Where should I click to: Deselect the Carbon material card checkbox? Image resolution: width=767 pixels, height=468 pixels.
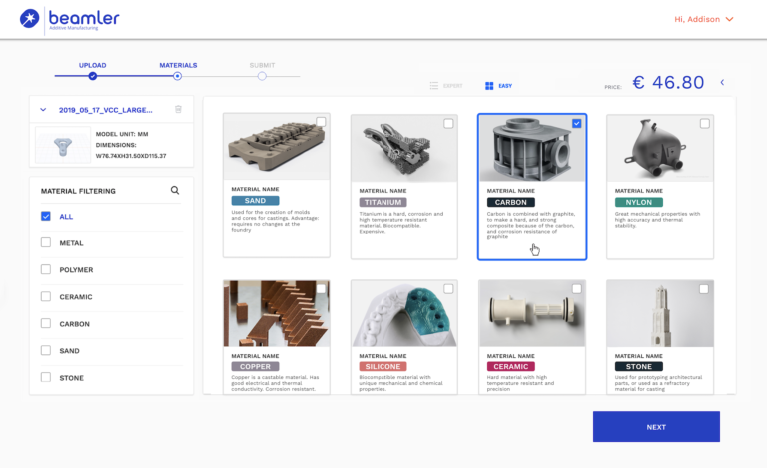tap(577, 123)
